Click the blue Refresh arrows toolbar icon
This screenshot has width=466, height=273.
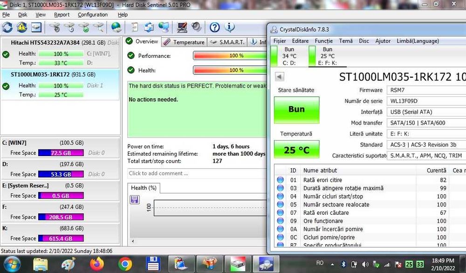[x=7, y=27]
